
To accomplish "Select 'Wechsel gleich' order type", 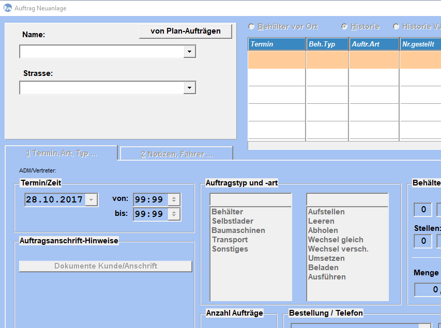I will coord(336,240).
